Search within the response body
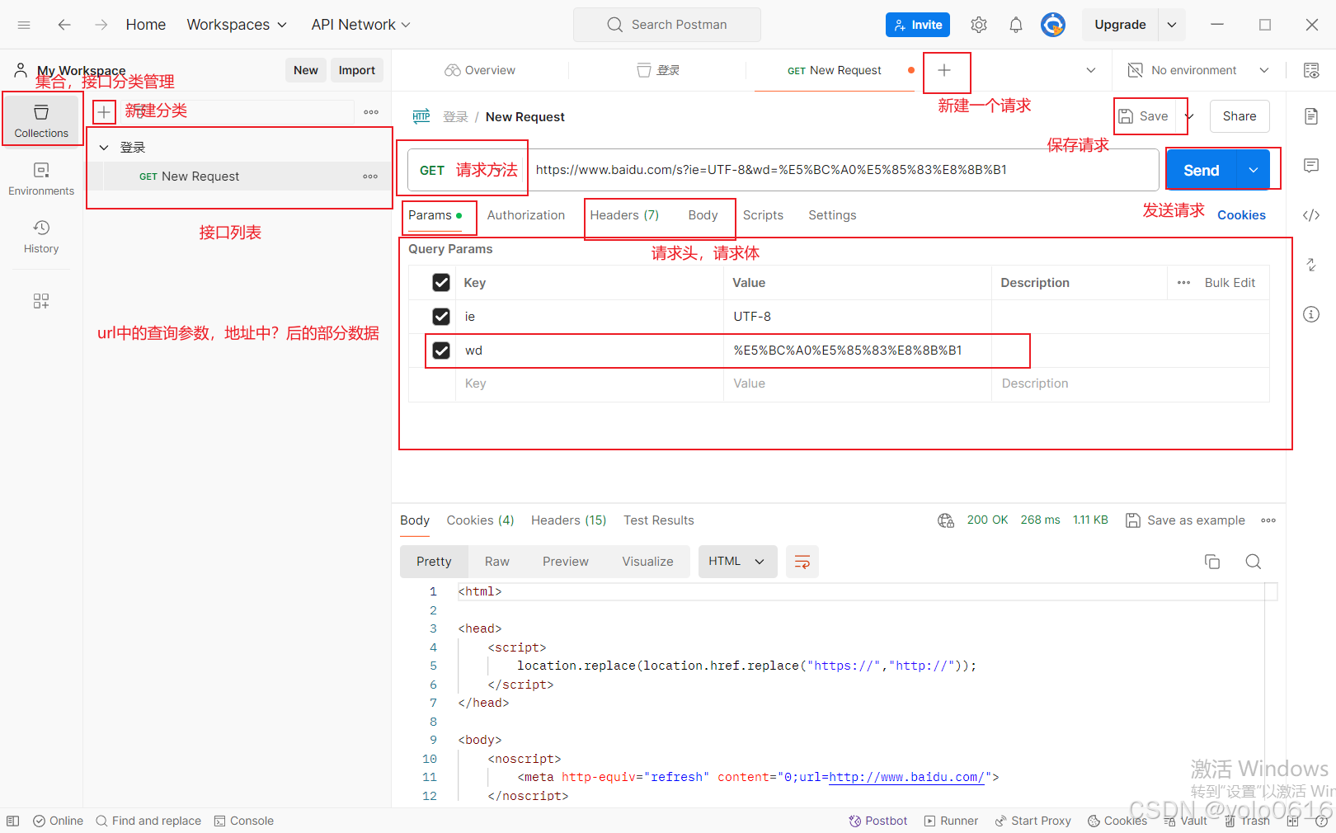 tap(1254, 562)
